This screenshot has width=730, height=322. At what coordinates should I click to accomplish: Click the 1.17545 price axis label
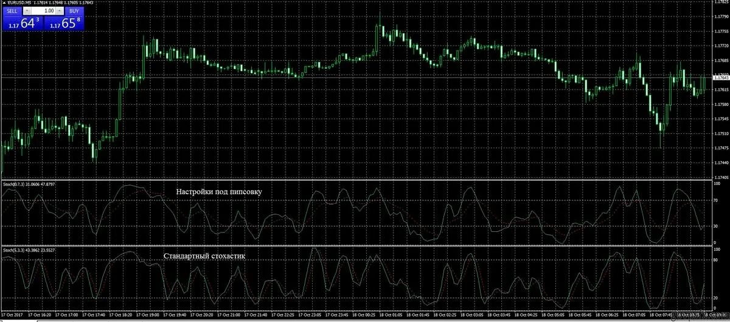720,119
